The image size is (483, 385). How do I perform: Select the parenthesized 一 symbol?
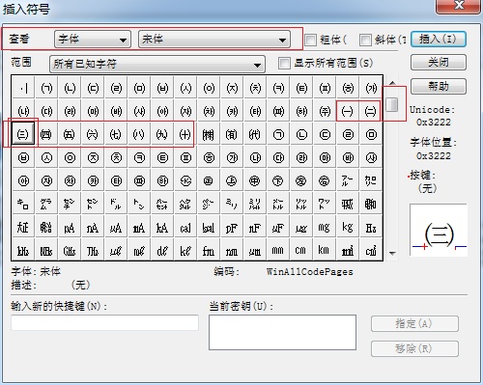coord(348,111)
